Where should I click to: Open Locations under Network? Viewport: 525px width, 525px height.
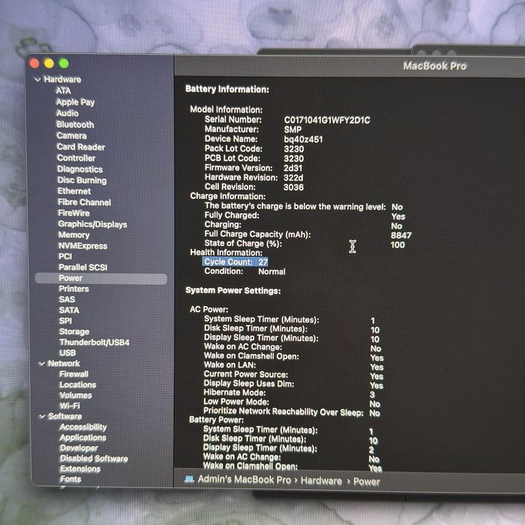[78, 385]
